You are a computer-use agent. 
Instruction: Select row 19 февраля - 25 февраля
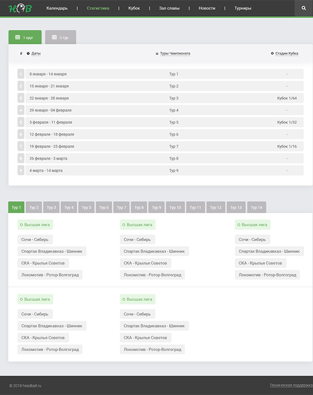click(164, 146)
